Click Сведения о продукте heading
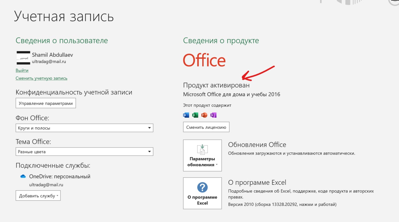 [221, 41]
